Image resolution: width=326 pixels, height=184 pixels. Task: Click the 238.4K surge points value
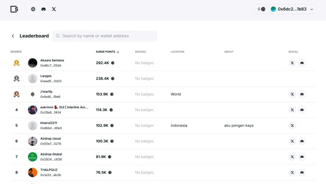103,79
